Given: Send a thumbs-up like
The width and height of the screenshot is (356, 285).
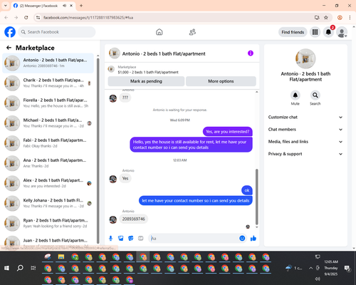Looking at the screenshot, I should [x=253, y=238].
